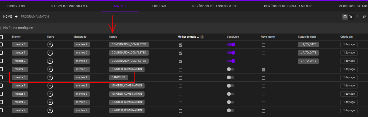Click score circle 36
Screen dimensions: 368x117
point(50,111)
